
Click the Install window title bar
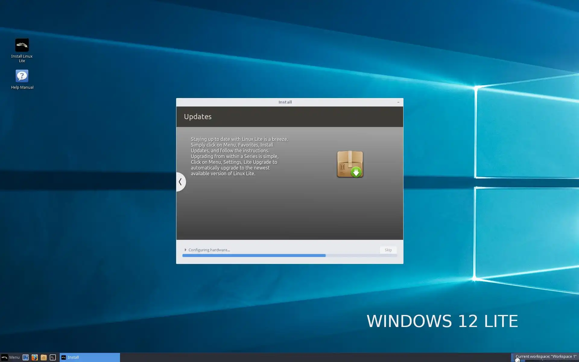tap(285, 102)
